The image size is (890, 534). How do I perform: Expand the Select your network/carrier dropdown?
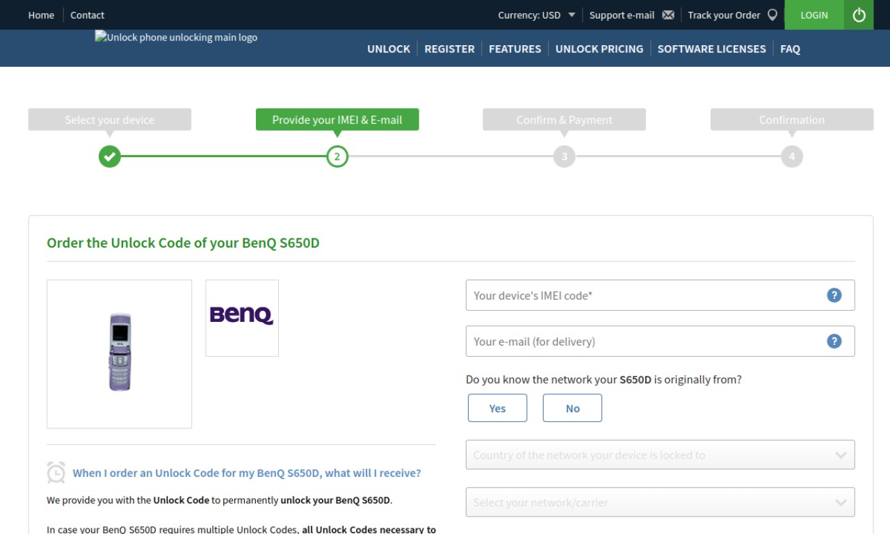pyautogui.click(x=660, y=502)
